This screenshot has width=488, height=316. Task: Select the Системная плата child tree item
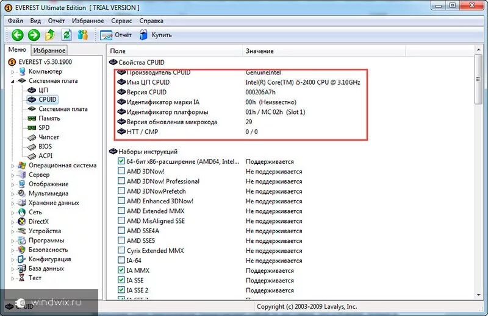[63, 109]
